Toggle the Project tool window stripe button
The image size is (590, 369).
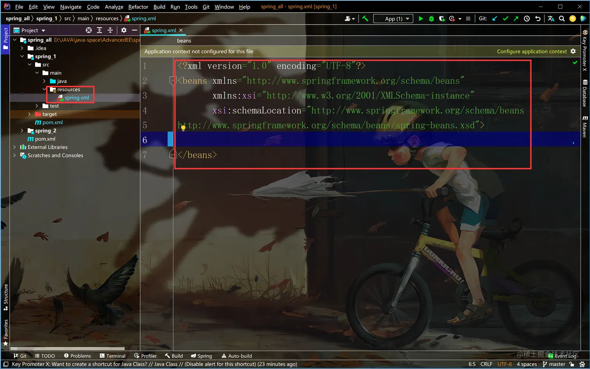point(5,38)
